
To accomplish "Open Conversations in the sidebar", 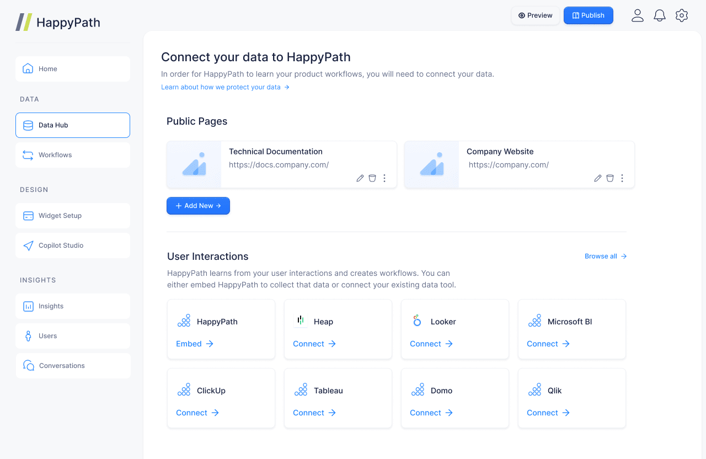I will (73, 366).
